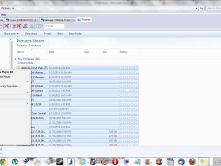The image size is (221, 166).
Task: Click the first red X delete icon
Action: pyautogui.click(x=7, y=26)
